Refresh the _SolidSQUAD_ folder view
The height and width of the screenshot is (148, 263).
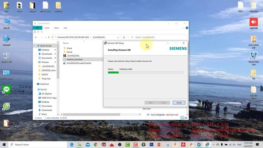click(124, 37)
